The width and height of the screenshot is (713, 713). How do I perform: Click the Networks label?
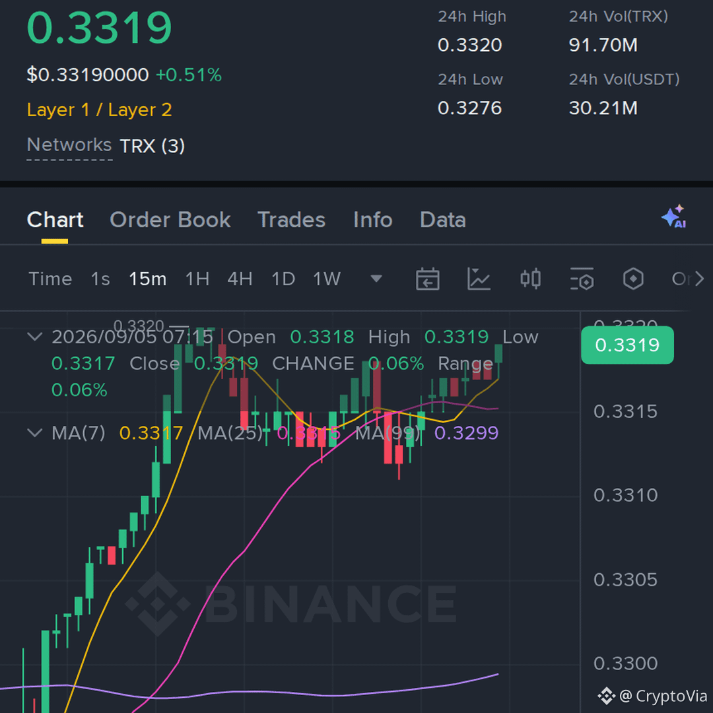click(69, 145)
